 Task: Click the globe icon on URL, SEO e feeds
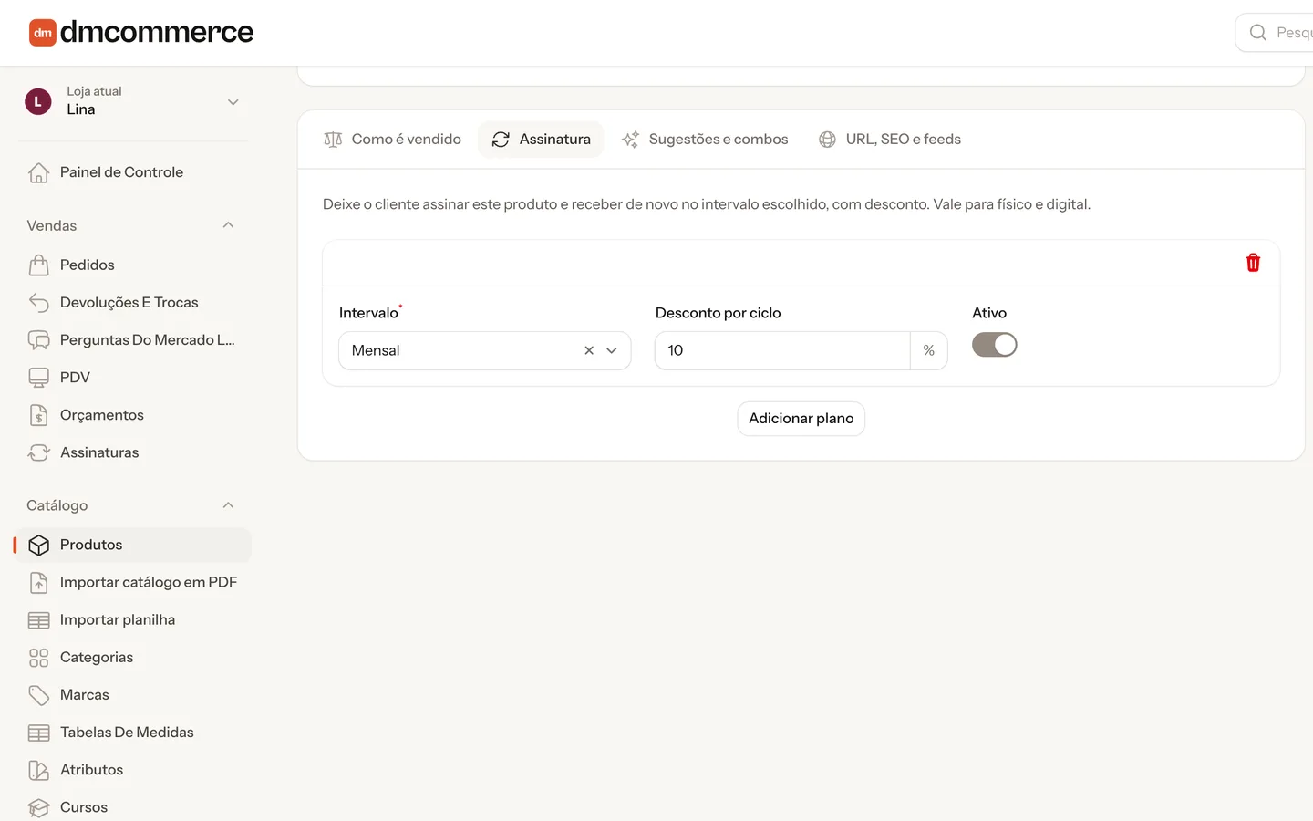click(827, 140)
